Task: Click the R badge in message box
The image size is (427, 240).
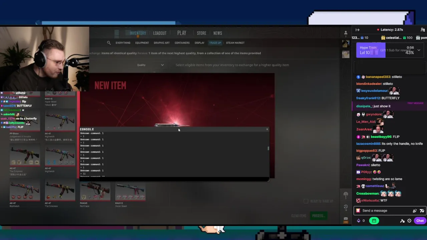Action: [x=358, y=211]
